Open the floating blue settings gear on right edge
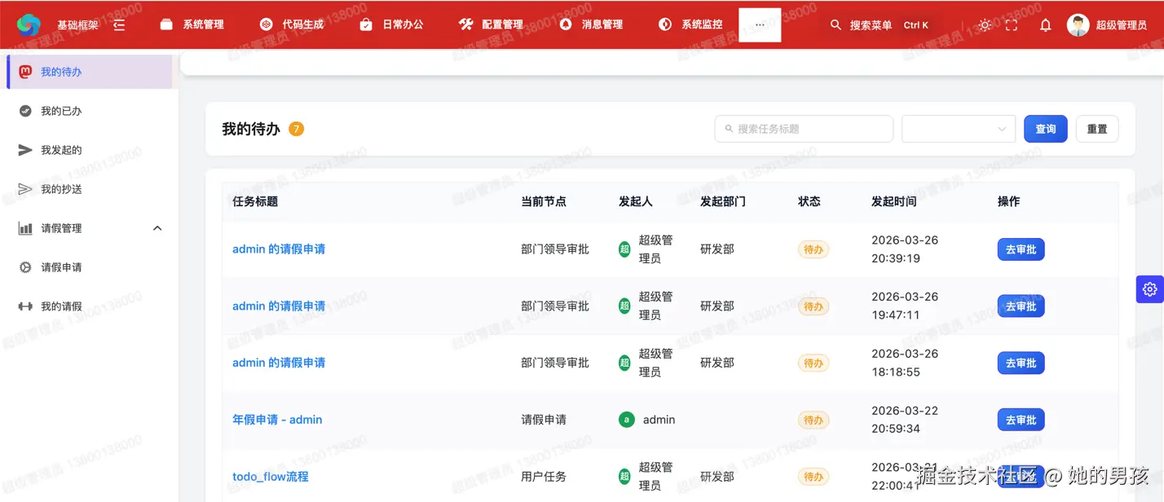This screenshot has width=1164, height=502. pyautogui.click(x=1149, y=288)
